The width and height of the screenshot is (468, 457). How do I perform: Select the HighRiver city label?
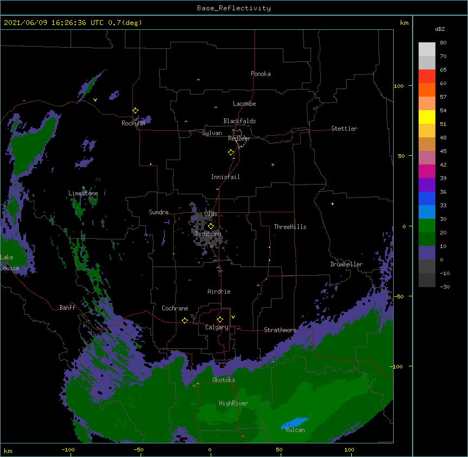coord(233,403)
